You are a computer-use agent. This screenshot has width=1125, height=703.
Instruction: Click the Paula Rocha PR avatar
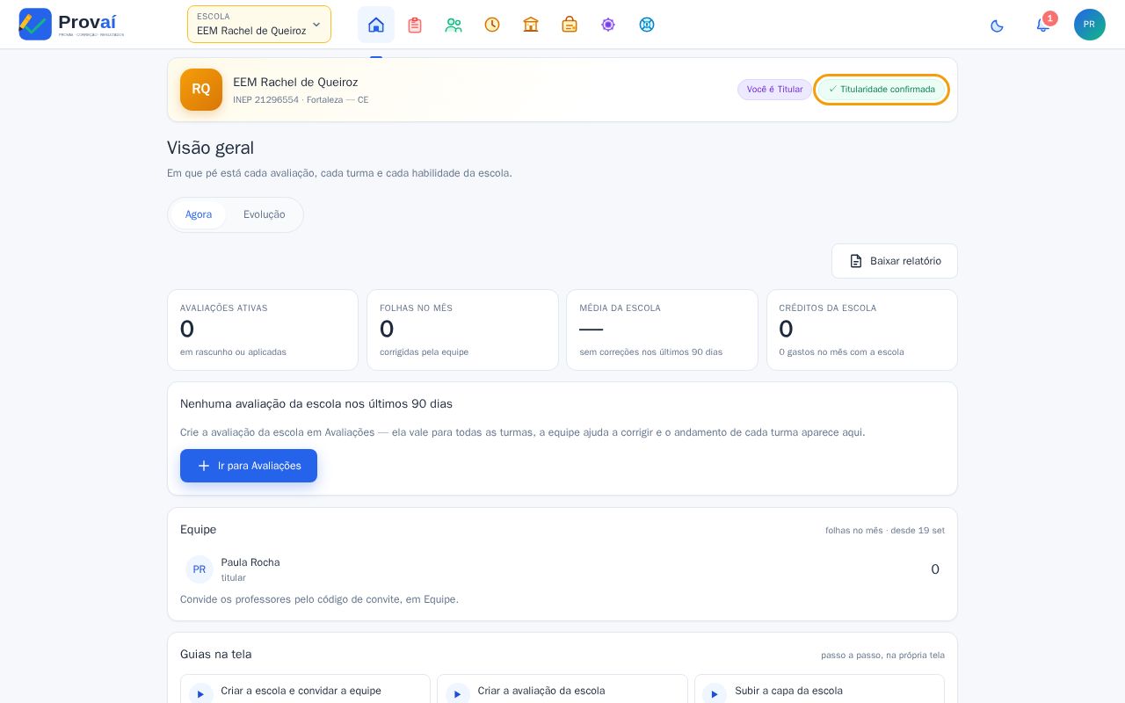200,569
